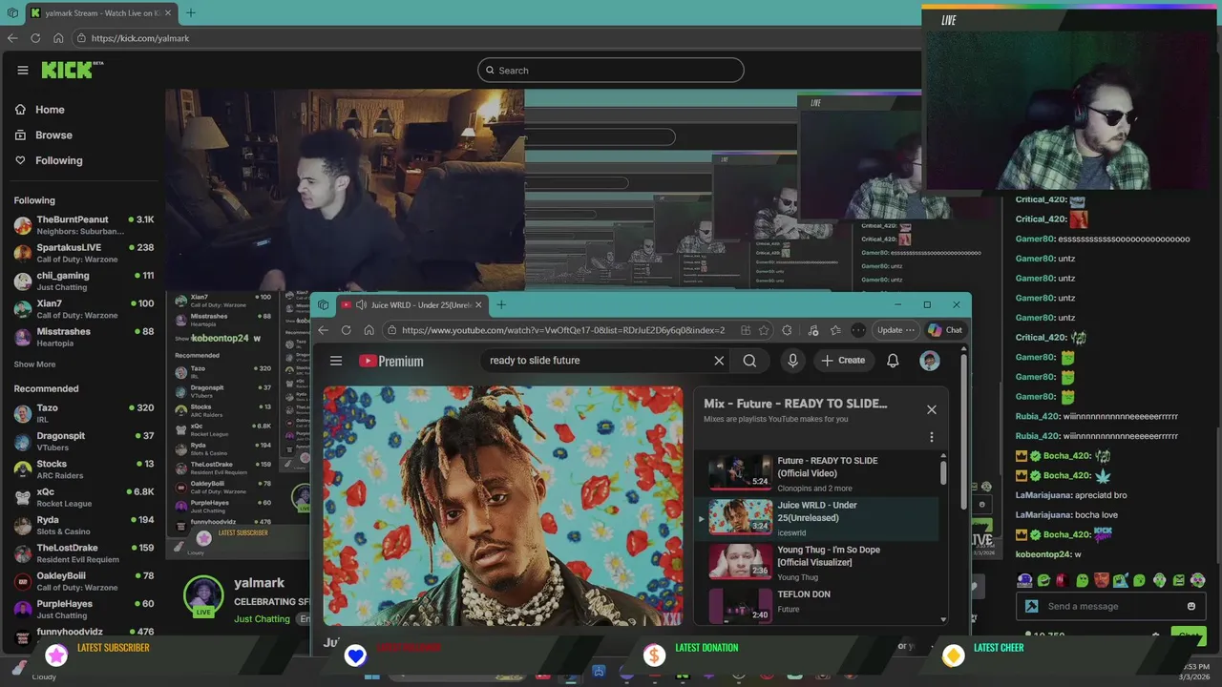
Task: Open YouTube notifications bell
Action: click(x=893, y=361)
